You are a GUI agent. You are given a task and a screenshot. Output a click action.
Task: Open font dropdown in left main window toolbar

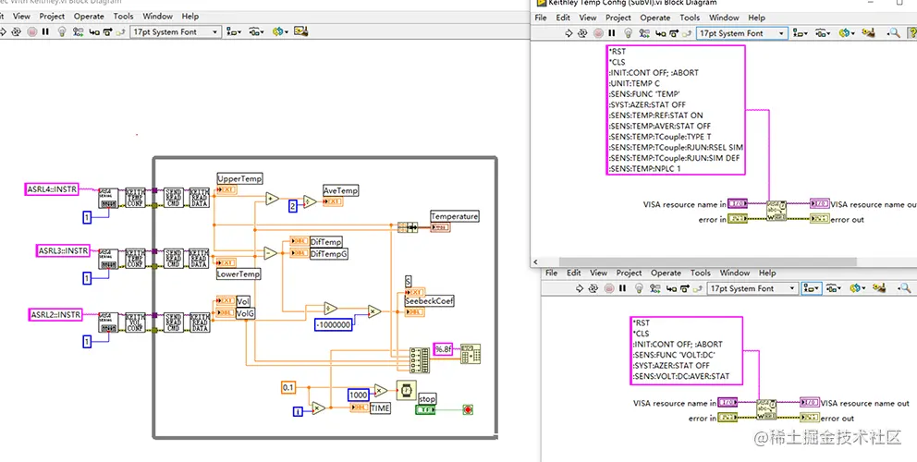click(x=176, y=31)
